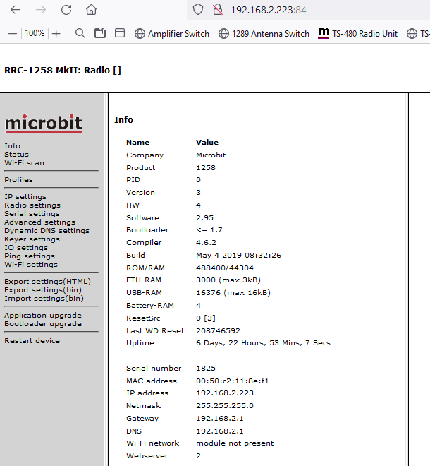Viewport: 430px width, 466px height.
Task: Open the Amplifier Switch bookmark
Action: click(x=172, y=34)
